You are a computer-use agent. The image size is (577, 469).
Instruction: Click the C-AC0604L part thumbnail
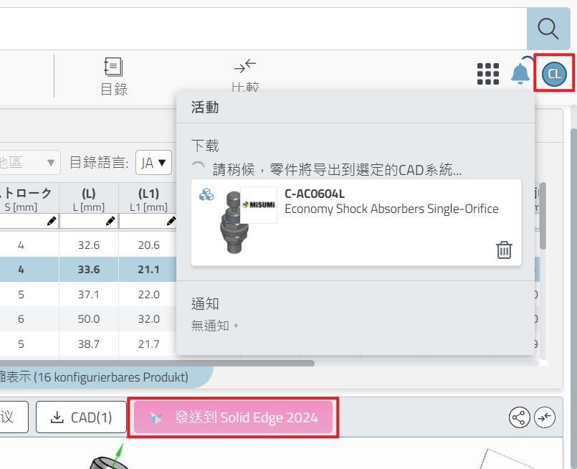(235, 222)
